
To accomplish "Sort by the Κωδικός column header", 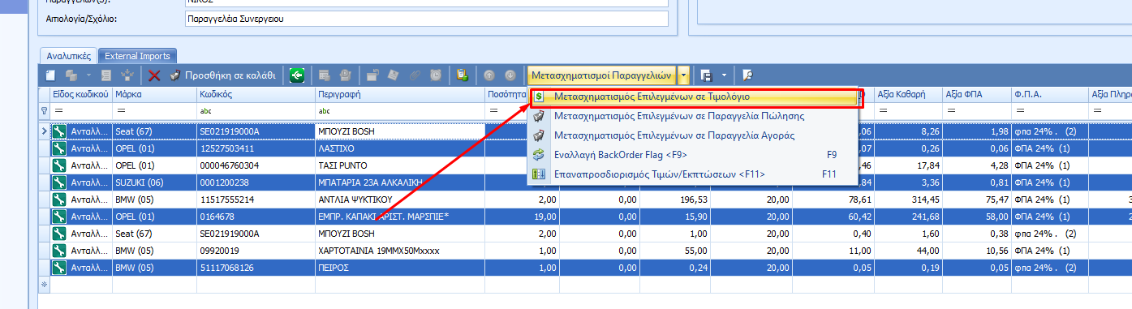I will coord(255,95).
